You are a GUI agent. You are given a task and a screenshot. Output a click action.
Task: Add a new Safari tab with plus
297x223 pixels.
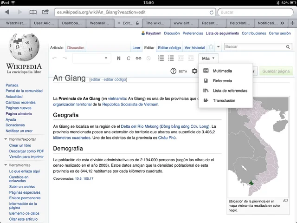(292, 23)
